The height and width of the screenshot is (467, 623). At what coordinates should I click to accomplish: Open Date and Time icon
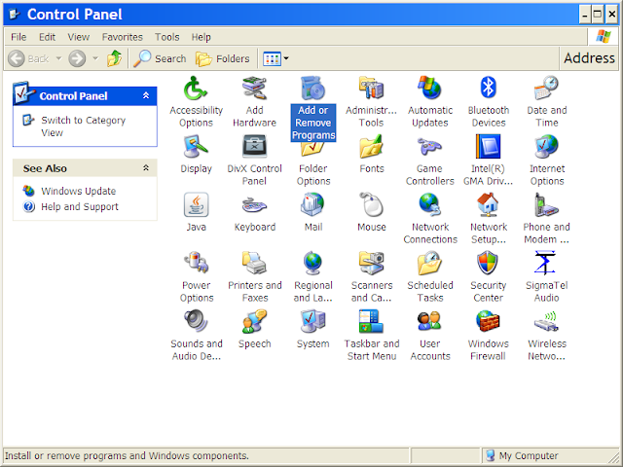click(x=547, y=88)
